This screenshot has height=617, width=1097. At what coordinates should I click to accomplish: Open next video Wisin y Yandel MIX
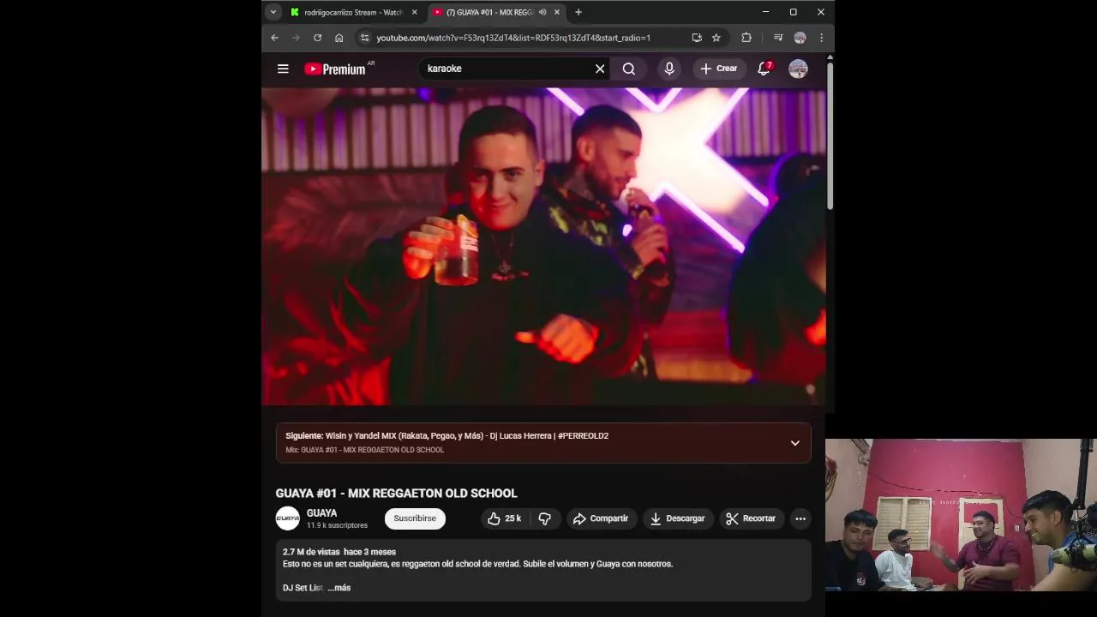click(x=447, y=435)
